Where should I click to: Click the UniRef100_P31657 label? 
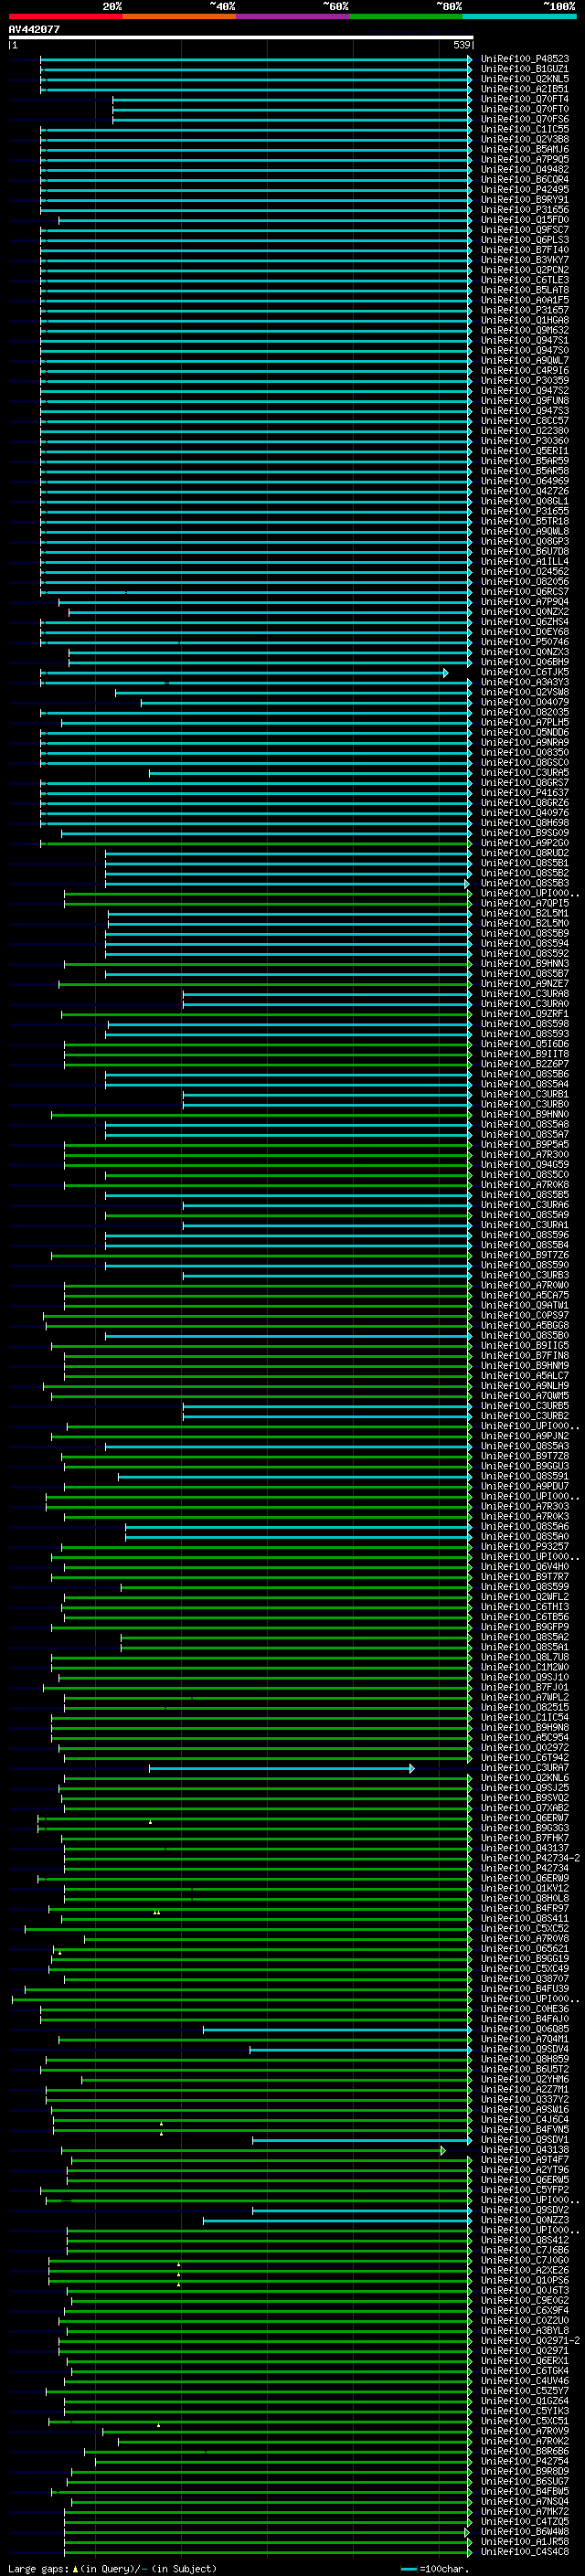point(525,310)
